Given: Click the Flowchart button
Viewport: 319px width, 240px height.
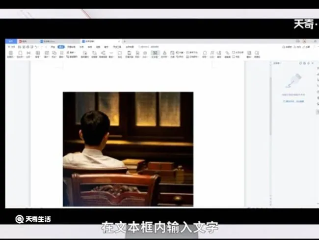Looking at the screenshot, I should [x=94, y=55].
